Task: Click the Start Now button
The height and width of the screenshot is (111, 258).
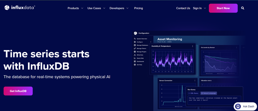Action: point(223,8)
